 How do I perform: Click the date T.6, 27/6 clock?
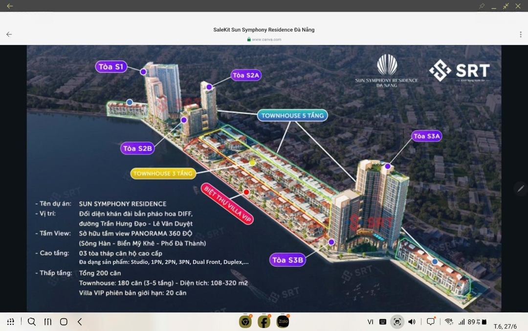505,326
